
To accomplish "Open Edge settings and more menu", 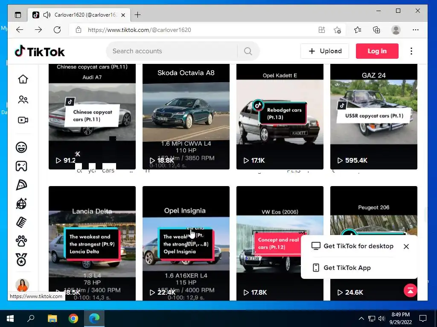I will click(x=416, y=30).
